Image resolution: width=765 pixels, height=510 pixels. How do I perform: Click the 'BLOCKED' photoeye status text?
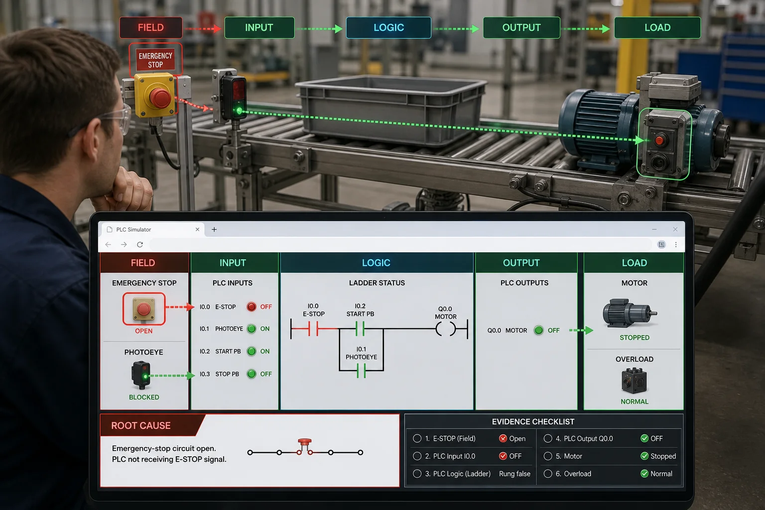pyautogui.click(x=144, y=397)
